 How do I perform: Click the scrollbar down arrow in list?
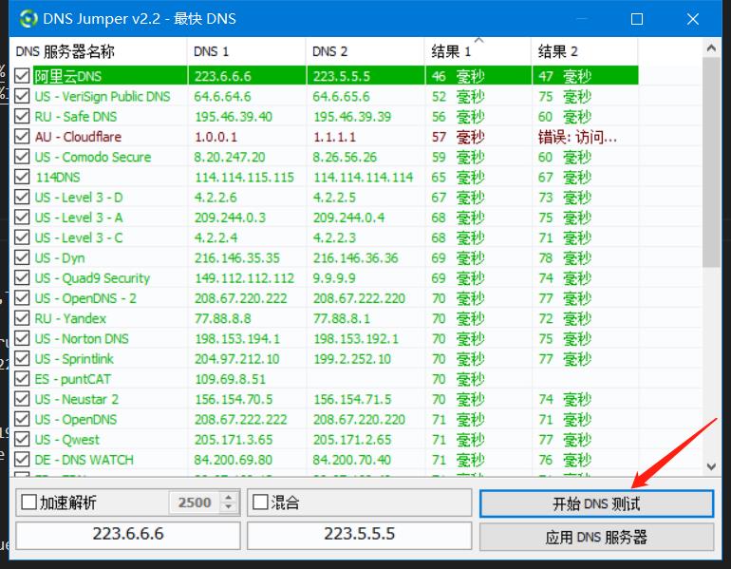coord(712,466)
